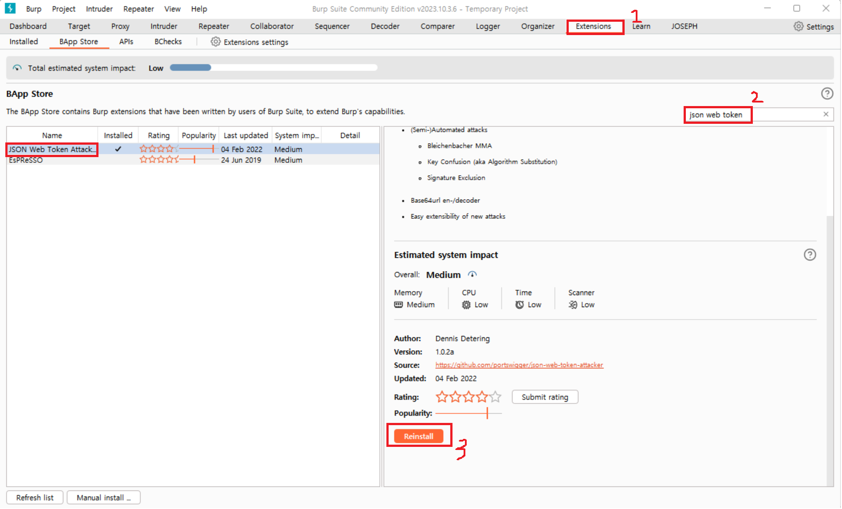The image size is (842, 509).
Task: Switch to the Comparer tab
Action: (437, 26)
